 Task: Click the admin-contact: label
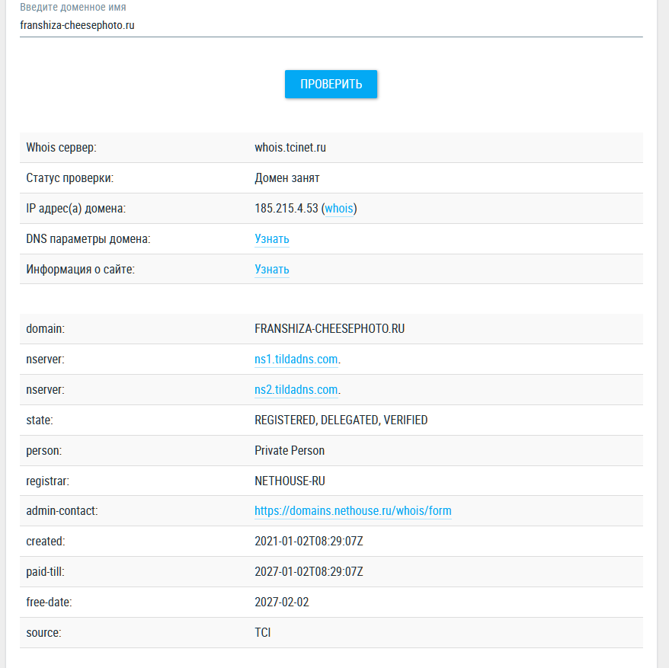(x=62, y=510)
